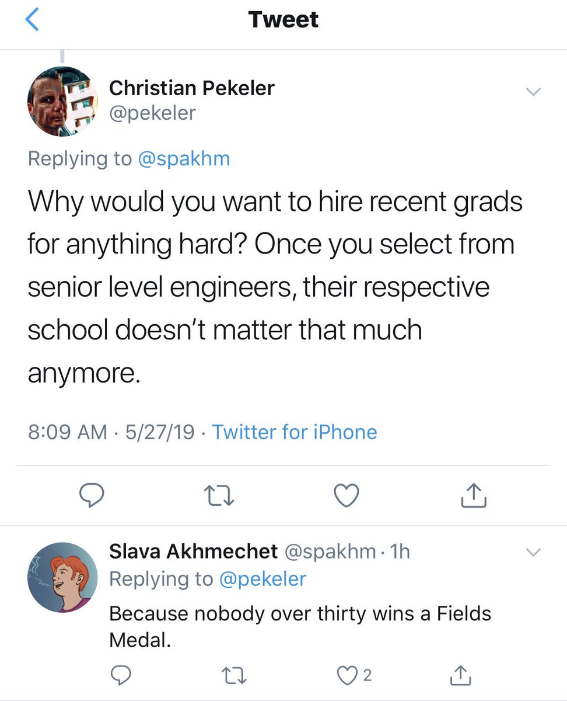567x701 pixels.
Task: Tap the Twitter for iPhone link
Action: [x=295, y=432]
